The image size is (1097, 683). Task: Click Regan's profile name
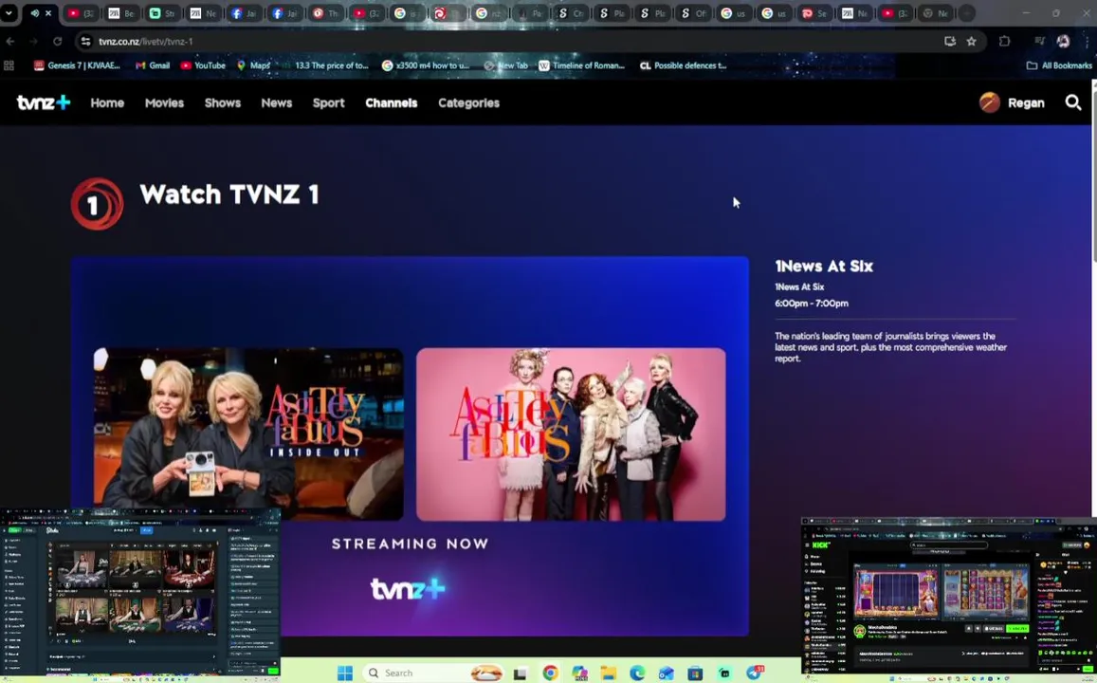(1026, 102)
